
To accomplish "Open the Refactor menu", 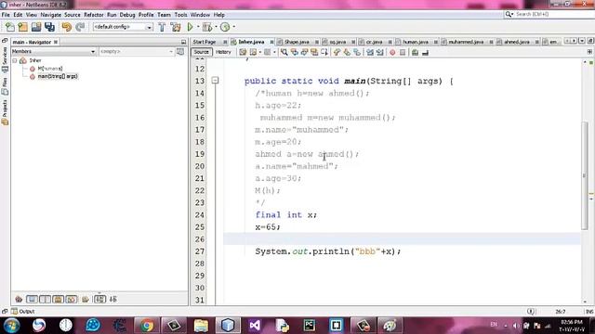I will coord(94,15).
